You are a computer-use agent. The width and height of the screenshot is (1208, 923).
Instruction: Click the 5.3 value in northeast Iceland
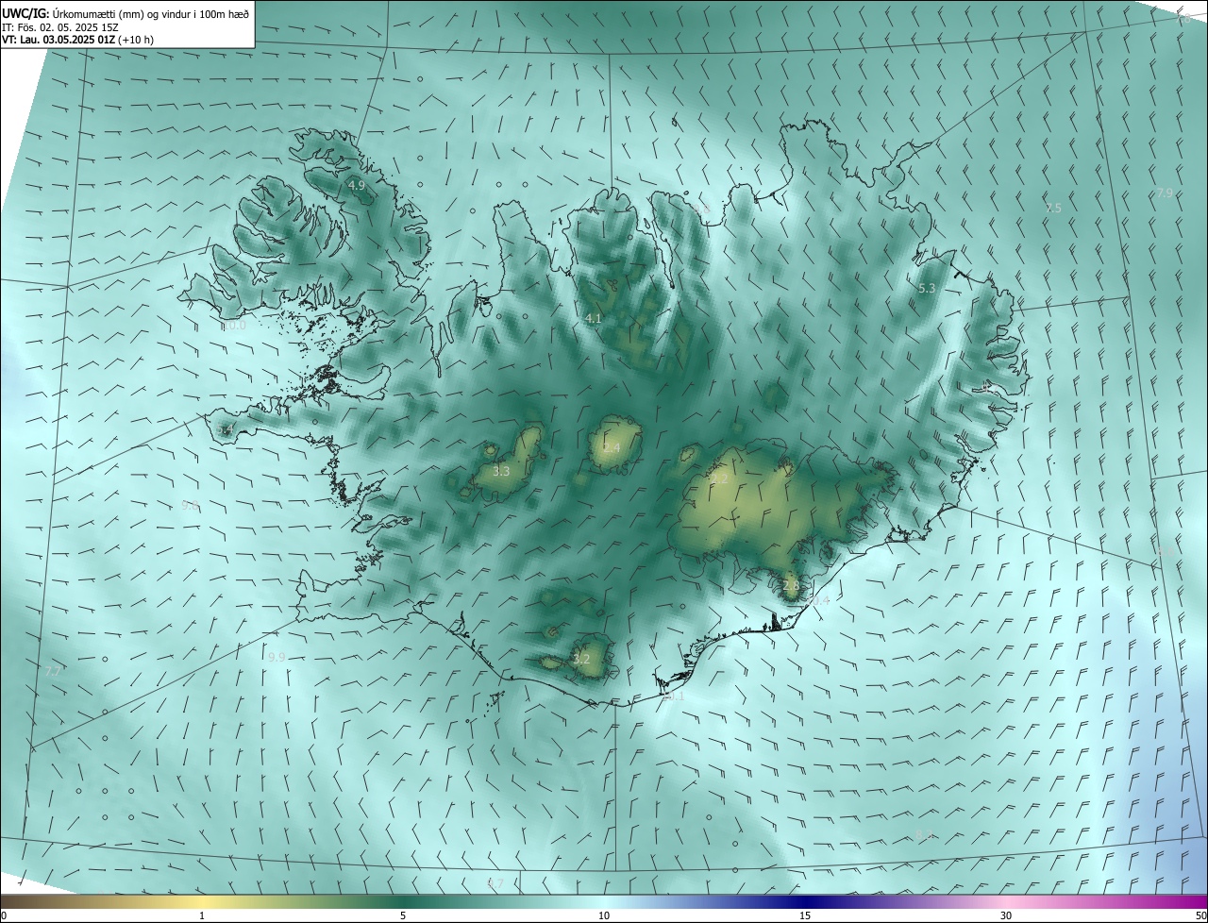click(927, 288)
